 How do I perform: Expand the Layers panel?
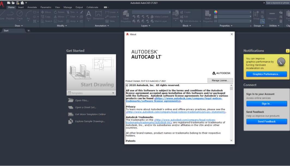click(x=146, y=26)
